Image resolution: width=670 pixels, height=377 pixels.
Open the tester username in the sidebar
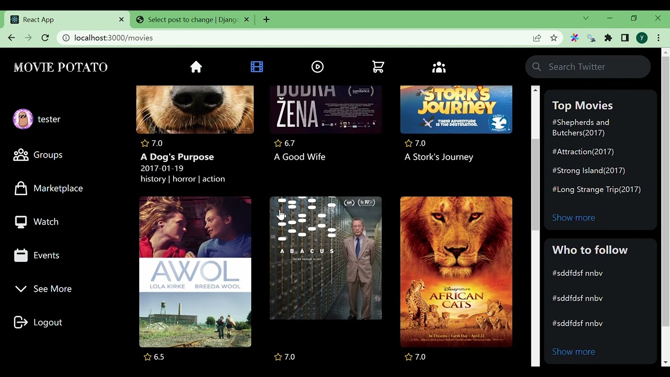[49, 119]
